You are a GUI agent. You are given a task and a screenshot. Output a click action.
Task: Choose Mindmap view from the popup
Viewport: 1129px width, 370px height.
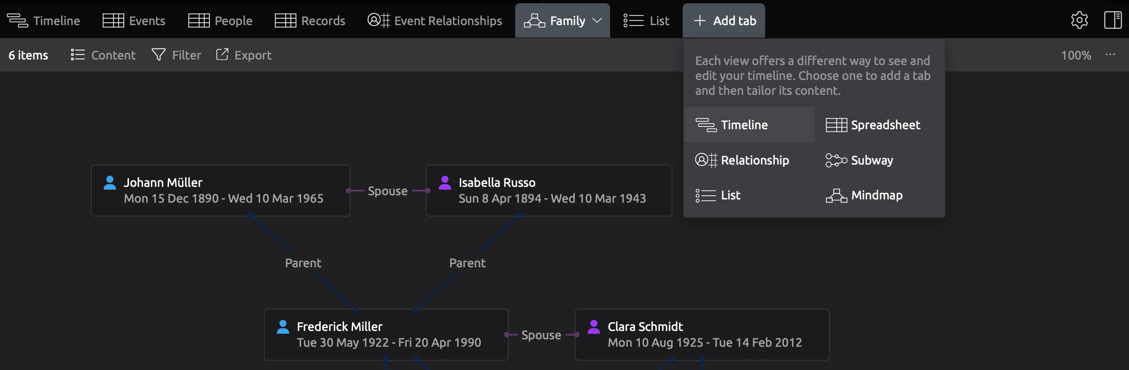point(864,195)
